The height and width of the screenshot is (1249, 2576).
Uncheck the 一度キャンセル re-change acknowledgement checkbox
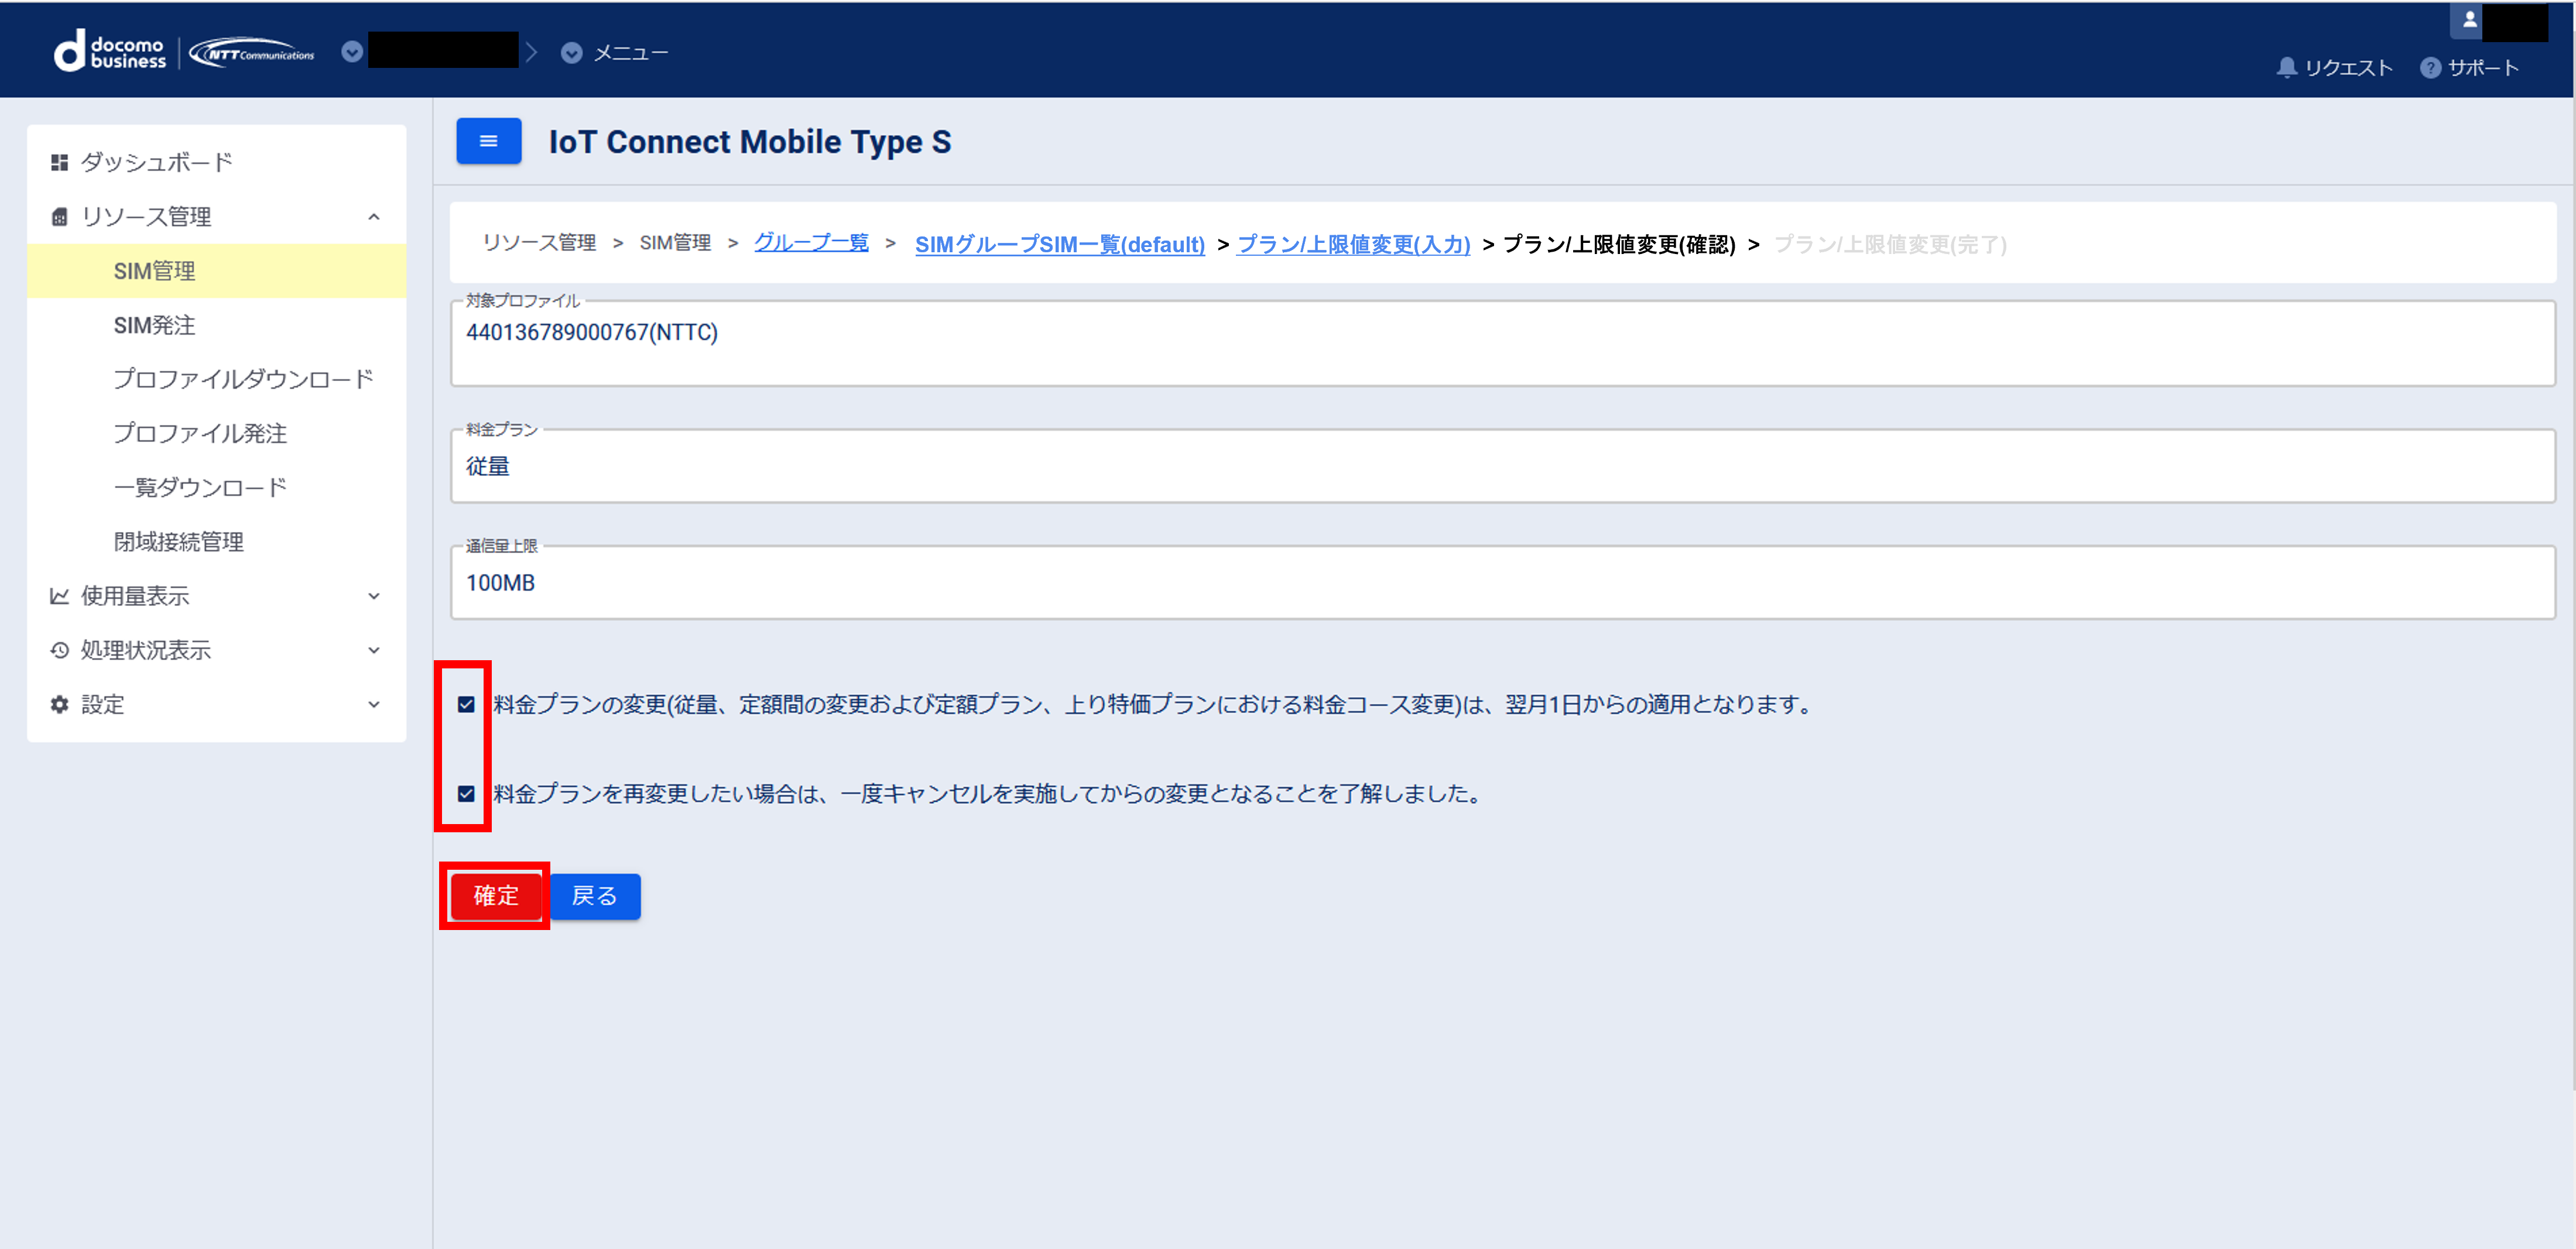[466, 793]
